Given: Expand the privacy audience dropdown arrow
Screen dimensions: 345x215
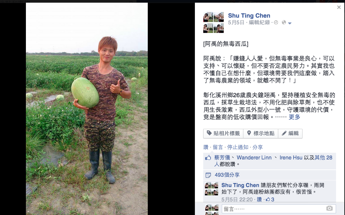Looking at the screenshot, I should click(x=290, y=23).
